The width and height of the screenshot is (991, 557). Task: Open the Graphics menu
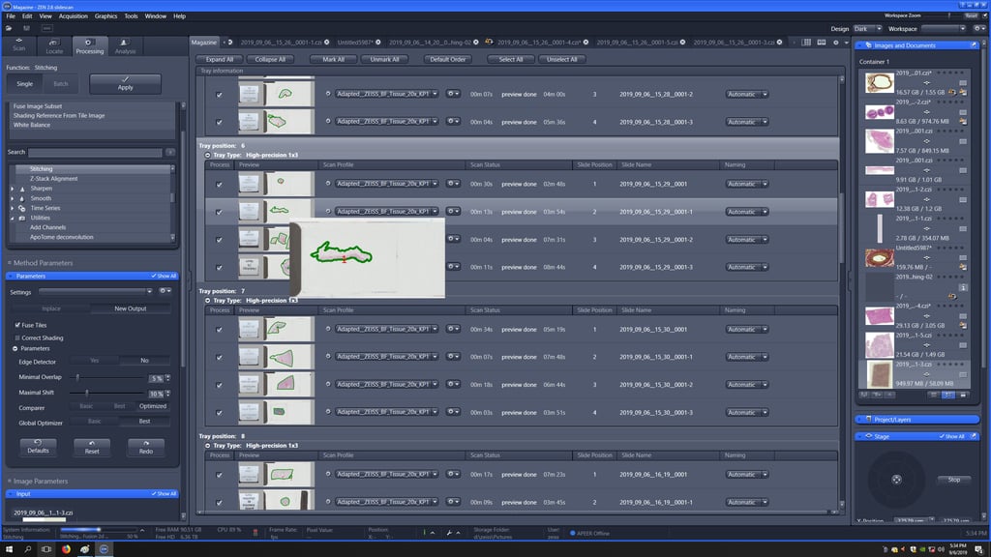click(x=105, y=15)
